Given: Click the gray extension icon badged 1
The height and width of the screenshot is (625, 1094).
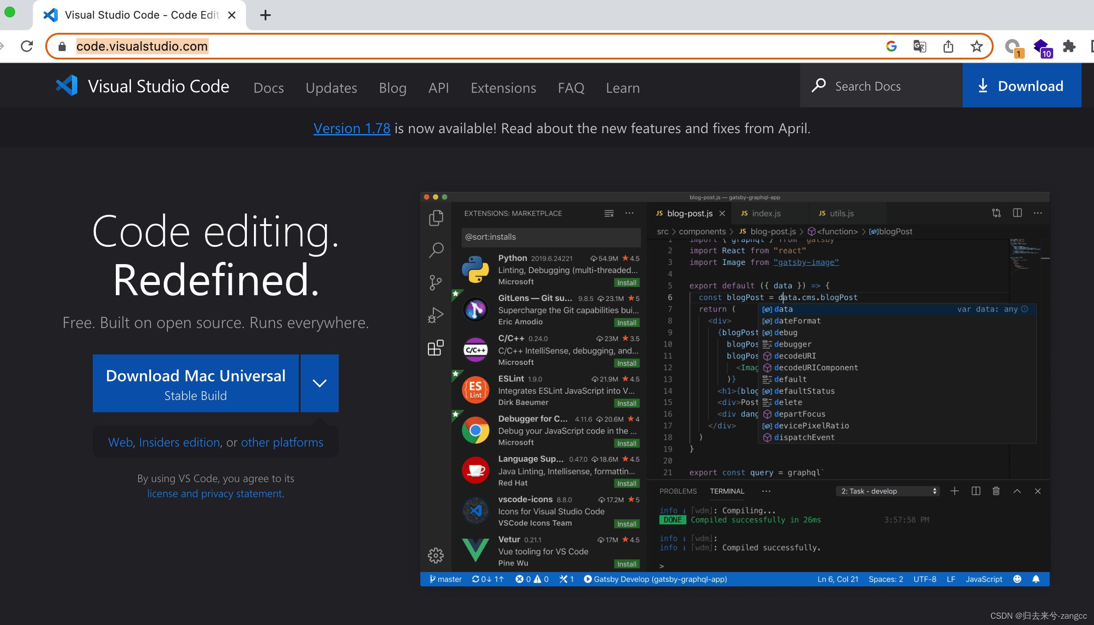Looking at the screenshot, I should tap(1014, 47).
